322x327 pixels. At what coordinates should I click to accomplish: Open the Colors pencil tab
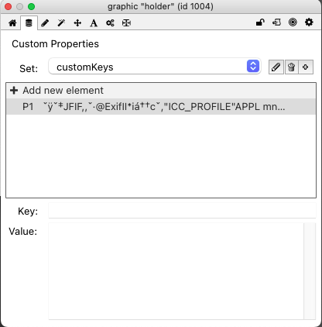click(x=45, y=23)
